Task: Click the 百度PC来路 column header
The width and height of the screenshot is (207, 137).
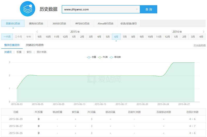Action: pyautogui.click(x=134, y=112)
